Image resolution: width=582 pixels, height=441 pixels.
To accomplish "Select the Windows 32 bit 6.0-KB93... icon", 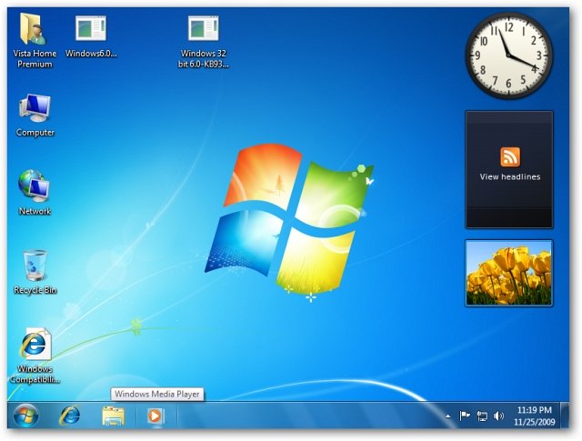I will click(204, 28).
